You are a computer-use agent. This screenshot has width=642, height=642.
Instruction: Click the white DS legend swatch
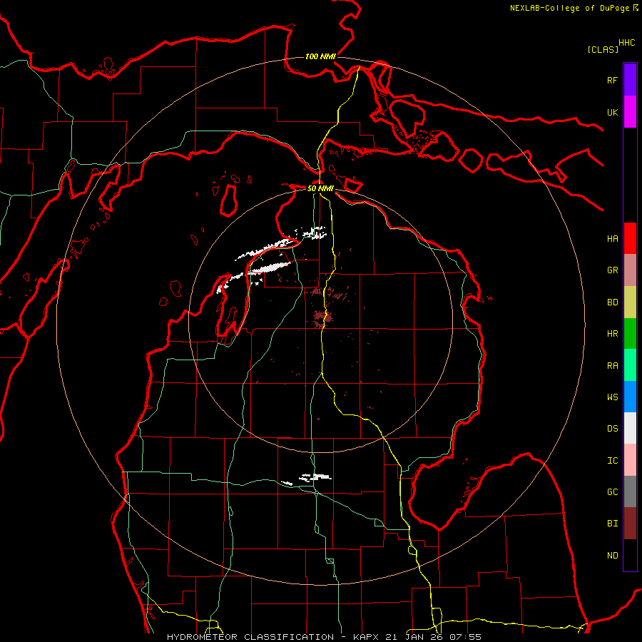click(630, 428)
